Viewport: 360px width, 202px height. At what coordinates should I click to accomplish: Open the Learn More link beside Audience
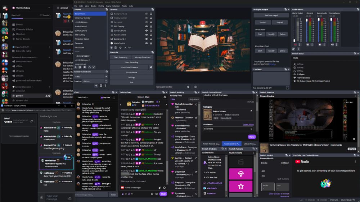pos(248,125)
